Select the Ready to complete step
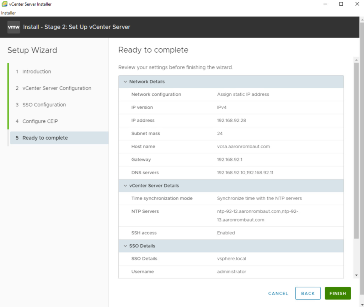364x307 pixels. [45, 138]
